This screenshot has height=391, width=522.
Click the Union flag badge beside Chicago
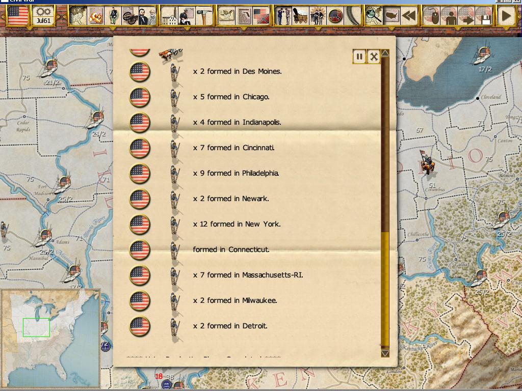coord(140,97)
